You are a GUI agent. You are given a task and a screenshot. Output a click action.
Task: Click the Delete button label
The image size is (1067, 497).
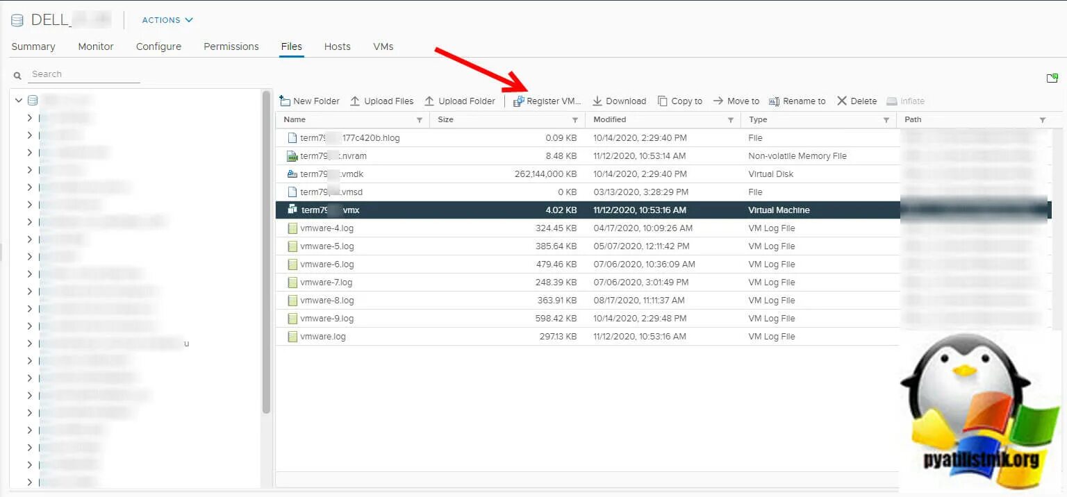point(863,101)
